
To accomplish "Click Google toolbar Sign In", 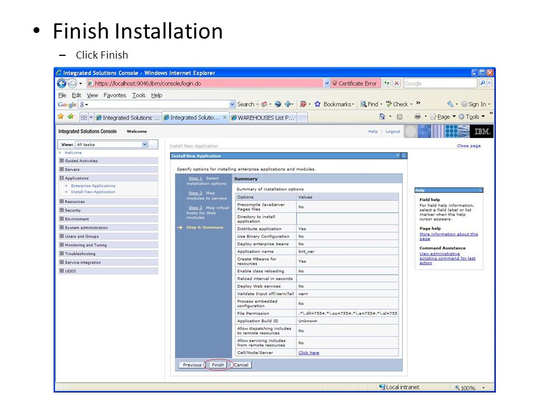I will point(473,104).
